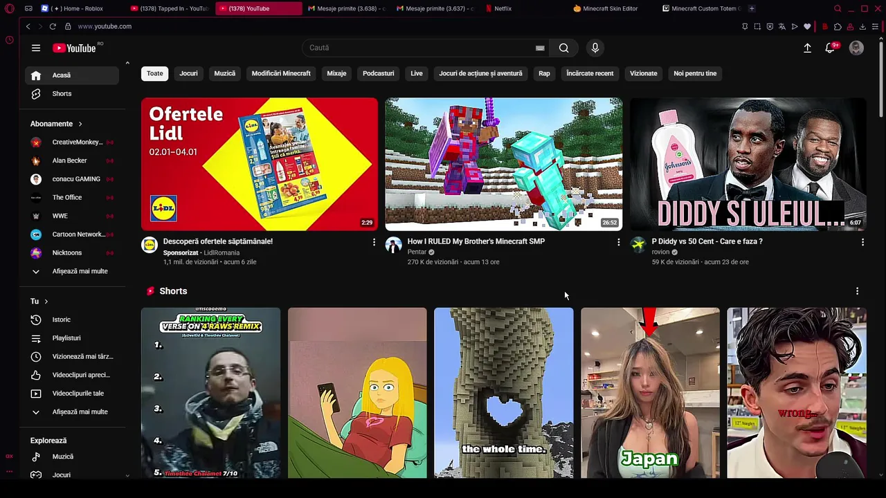
Task: Open the YouTube hamburger guide menu
Action: [36, 48]
